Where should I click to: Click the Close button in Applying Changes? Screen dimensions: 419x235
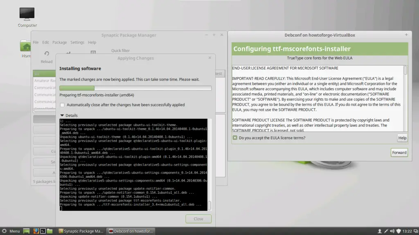(198, 219)
